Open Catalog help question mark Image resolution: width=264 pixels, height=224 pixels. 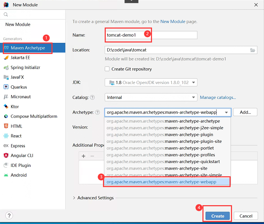point(92,97)
